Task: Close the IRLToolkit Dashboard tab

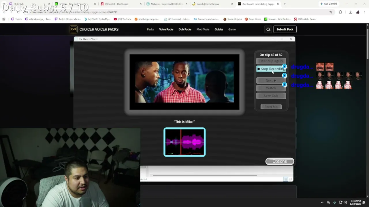Action: 141,4
